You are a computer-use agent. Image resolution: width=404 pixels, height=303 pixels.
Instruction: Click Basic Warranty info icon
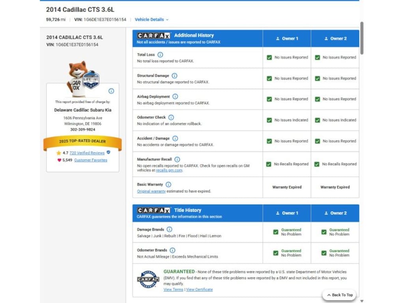tap(168, 185)
